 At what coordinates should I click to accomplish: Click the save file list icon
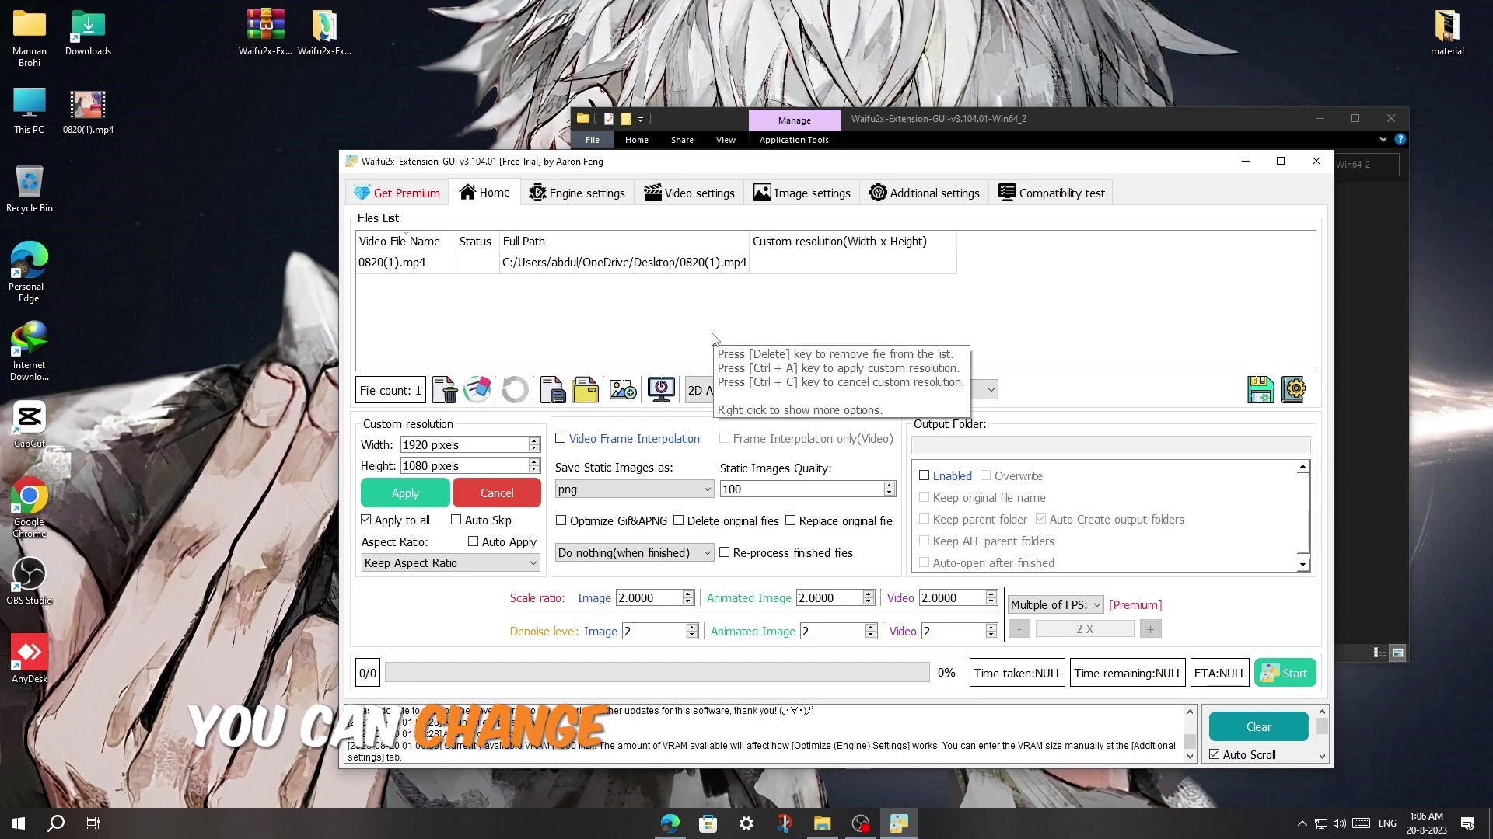552,390
